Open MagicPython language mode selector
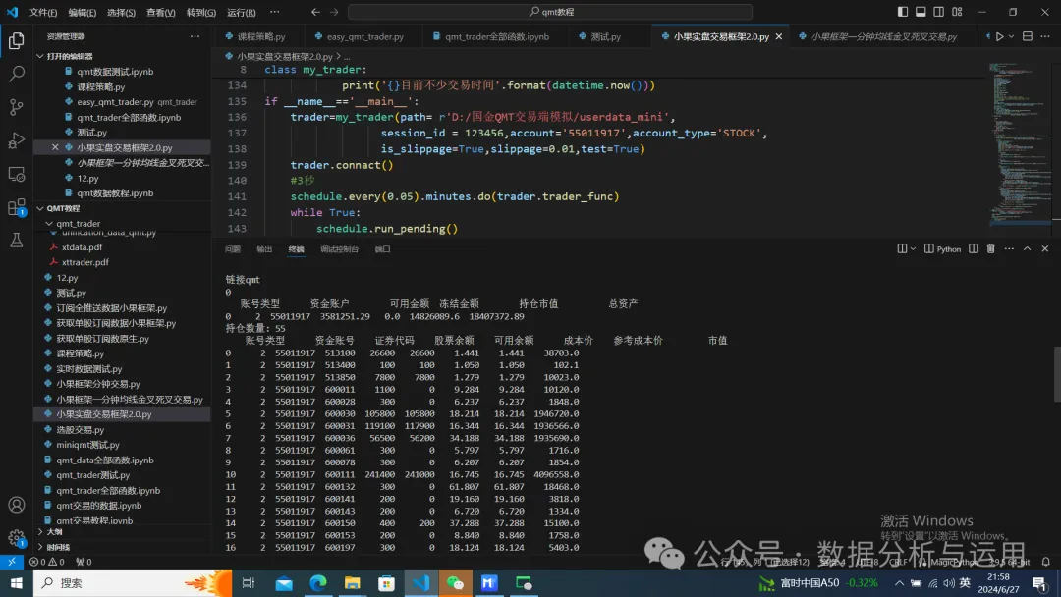This screenshot has width=1061, height=597. [954, 562]
